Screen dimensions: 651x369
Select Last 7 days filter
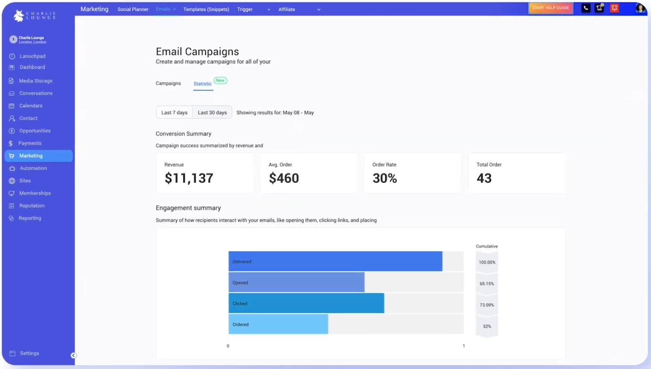pyautogui.click(x=174, y=112)
